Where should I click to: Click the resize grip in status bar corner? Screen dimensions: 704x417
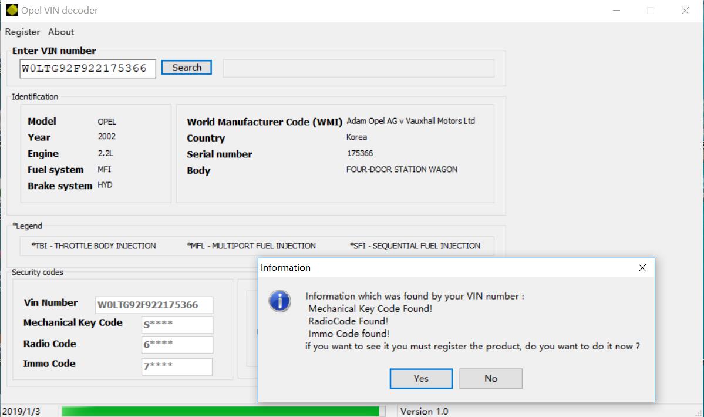[x=699, y=412]
